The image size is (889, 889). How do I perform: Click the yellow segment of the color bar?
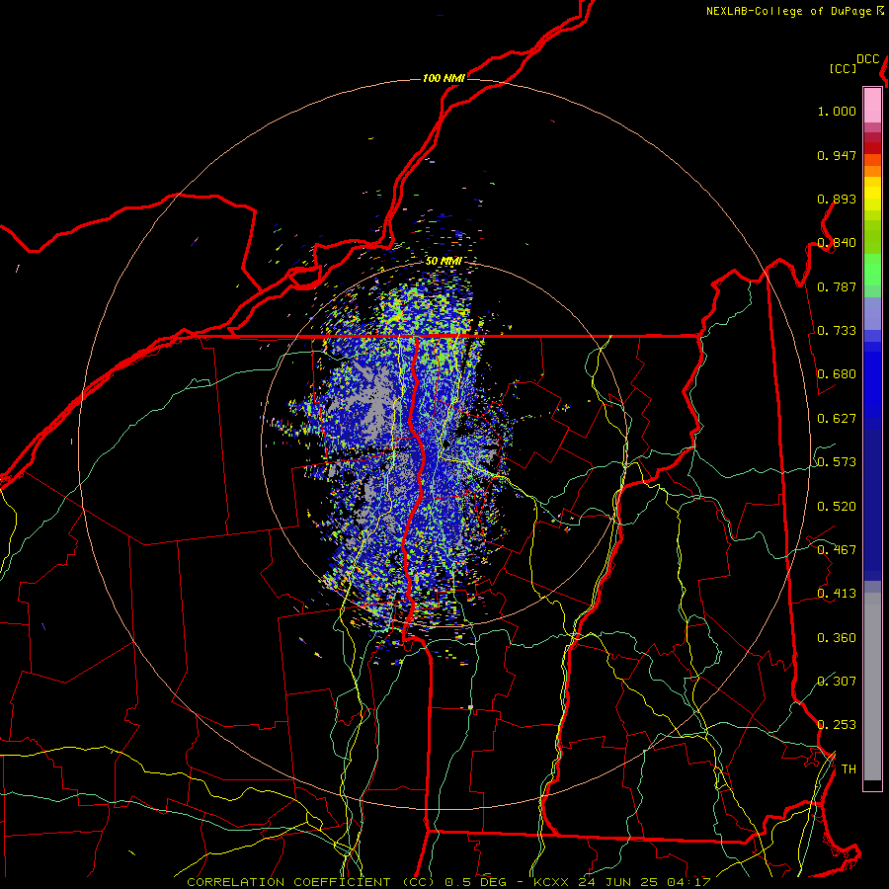click(872, 194)
